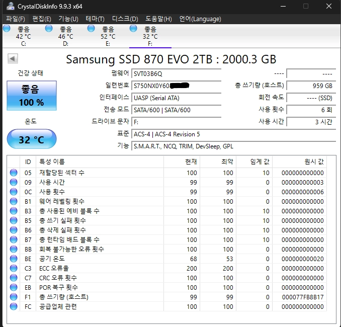
Task: Click status icon of row 05 재할당된 섹터 수
Action: click(14, 173)
